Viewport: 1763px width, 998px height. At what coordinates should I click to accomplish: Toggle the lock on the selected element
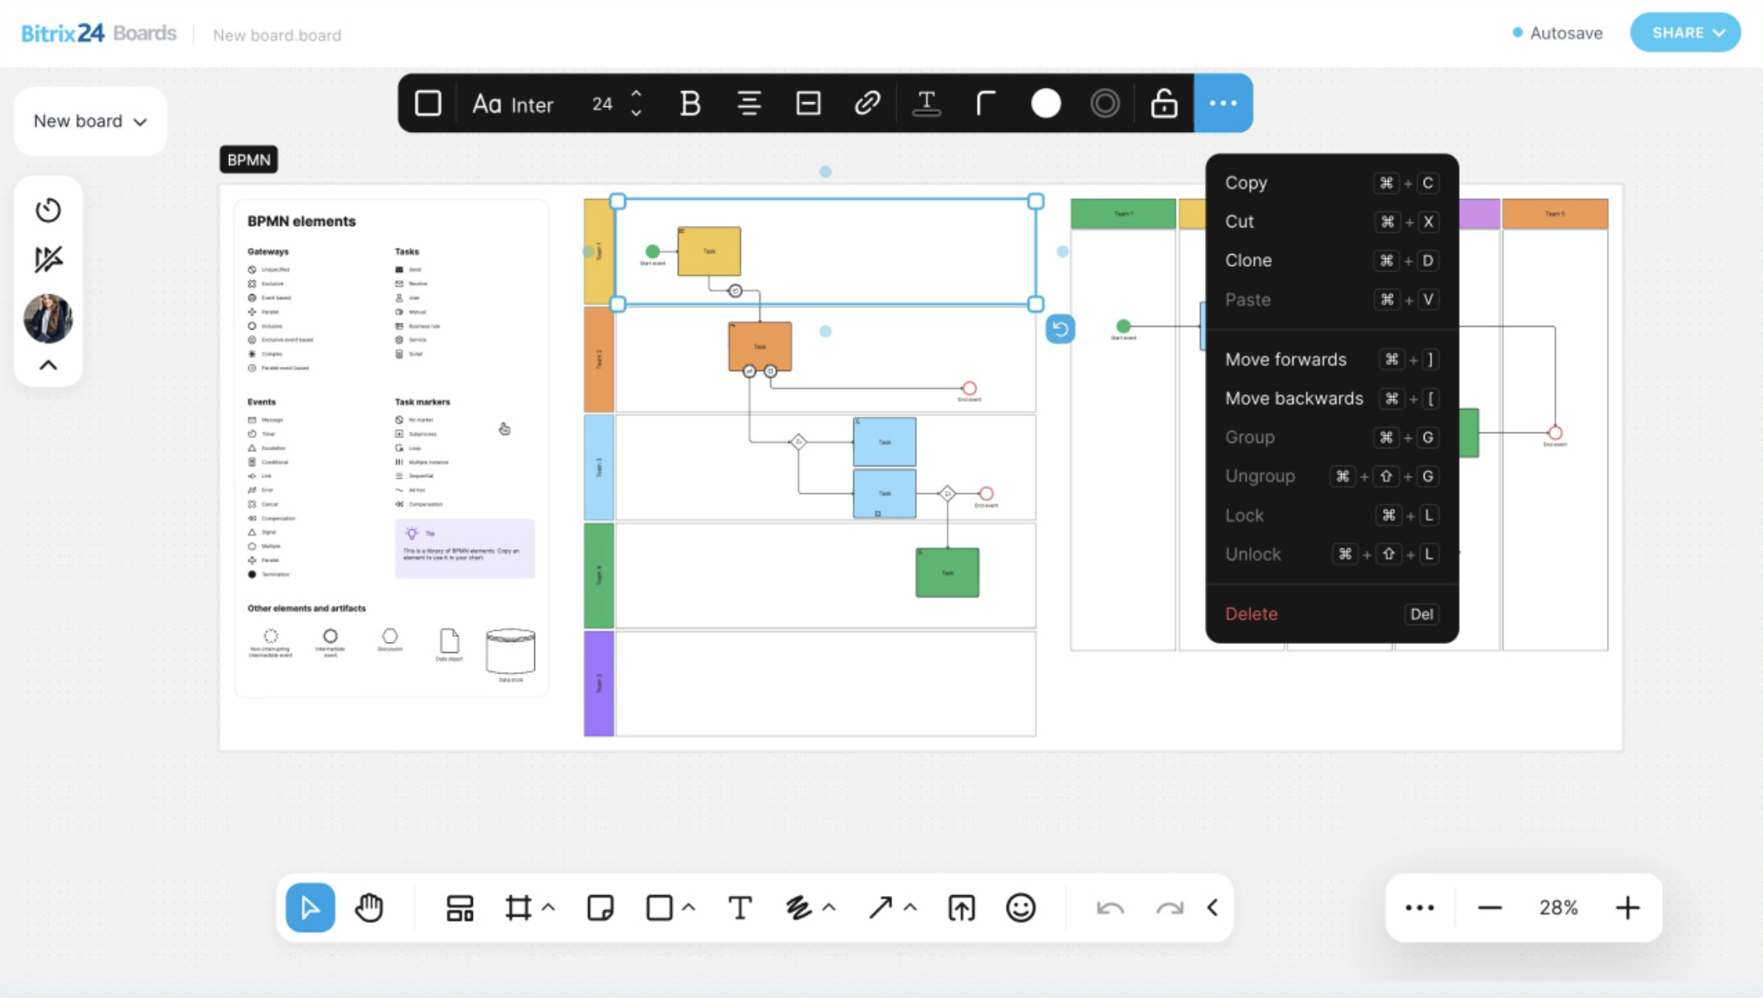[1163, 103]
